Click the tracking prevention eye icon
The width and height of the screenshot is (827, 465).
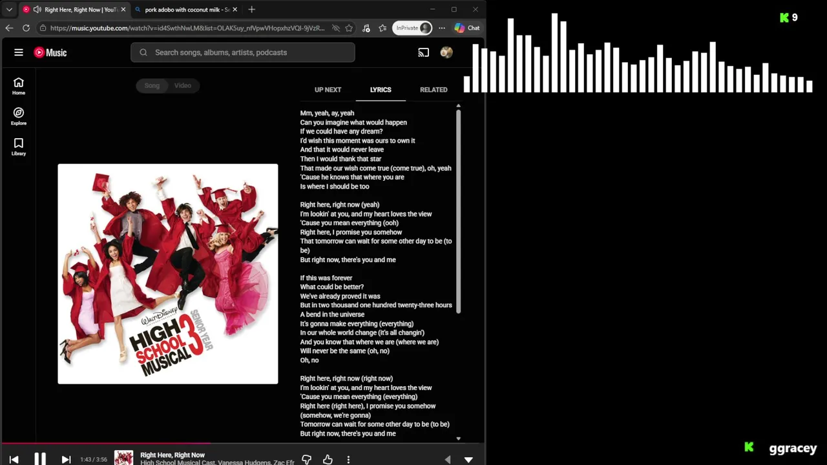tap(335, 28)
